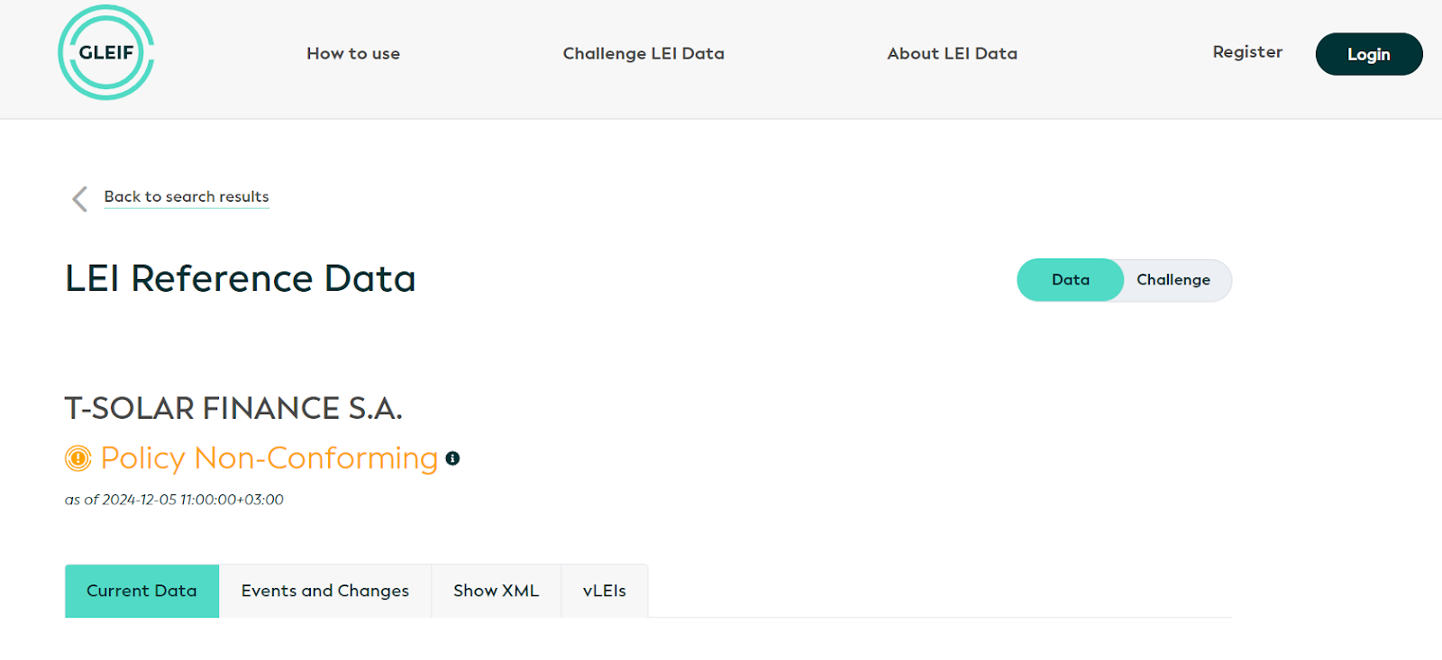Click the Policy Non-Conforming status text
This screenshot has height=660, width=1442.
coord(269,458)
